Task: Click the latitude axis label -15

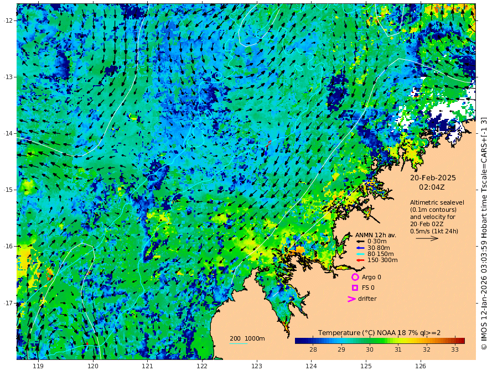Action: [8, 190]
